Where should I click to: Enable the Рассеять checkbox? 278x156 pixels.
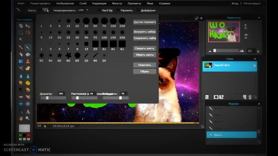pyautogui.click(x=118, y=10)
